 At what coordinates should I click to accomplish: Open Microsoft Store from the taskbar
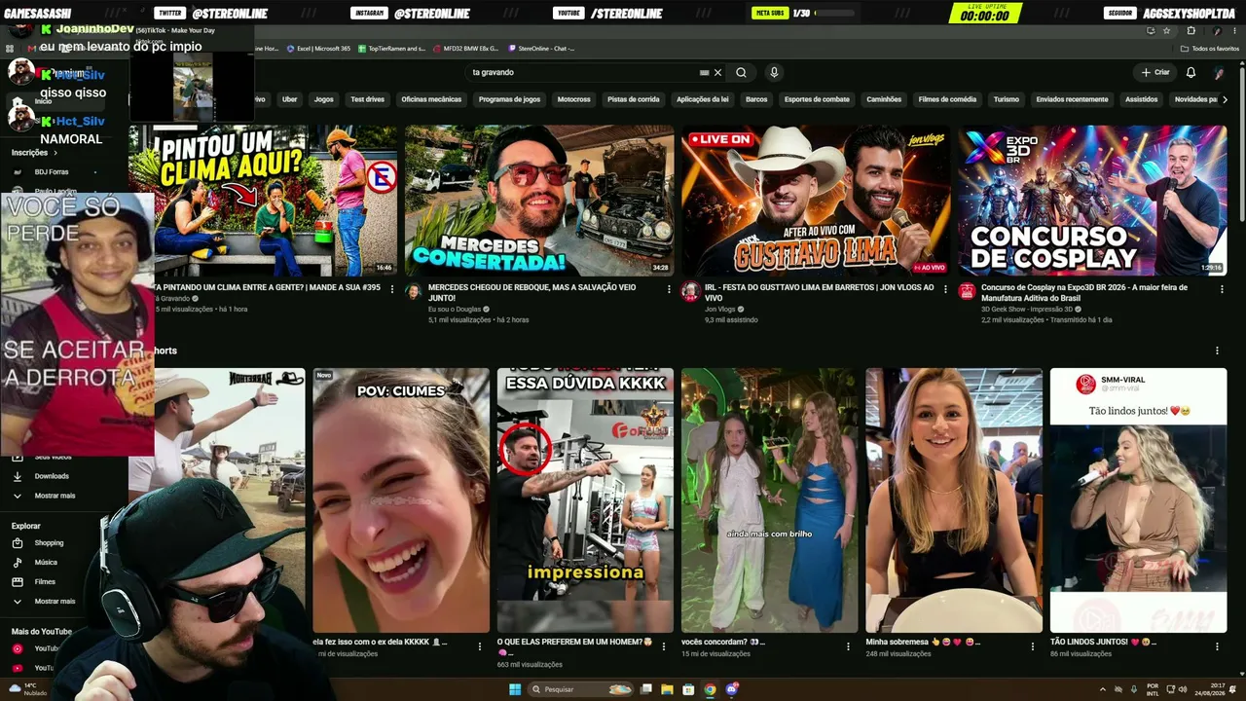pos(688,689)
